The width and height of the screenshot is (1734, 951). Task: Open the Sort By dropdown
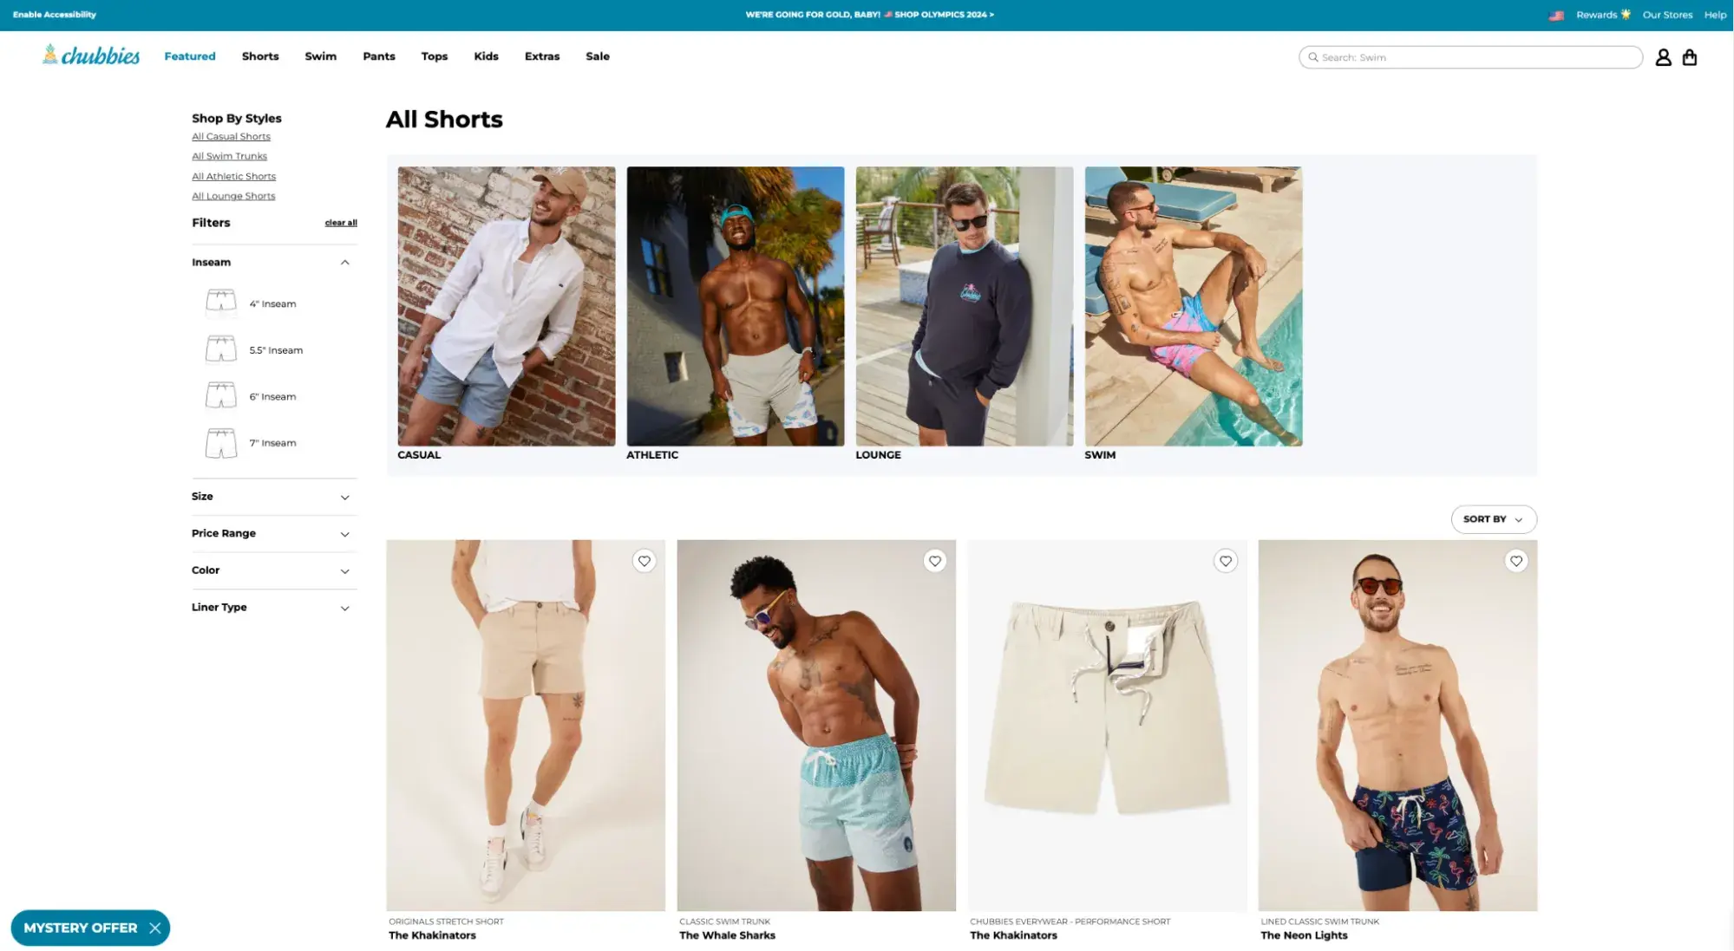point(1494,518)
